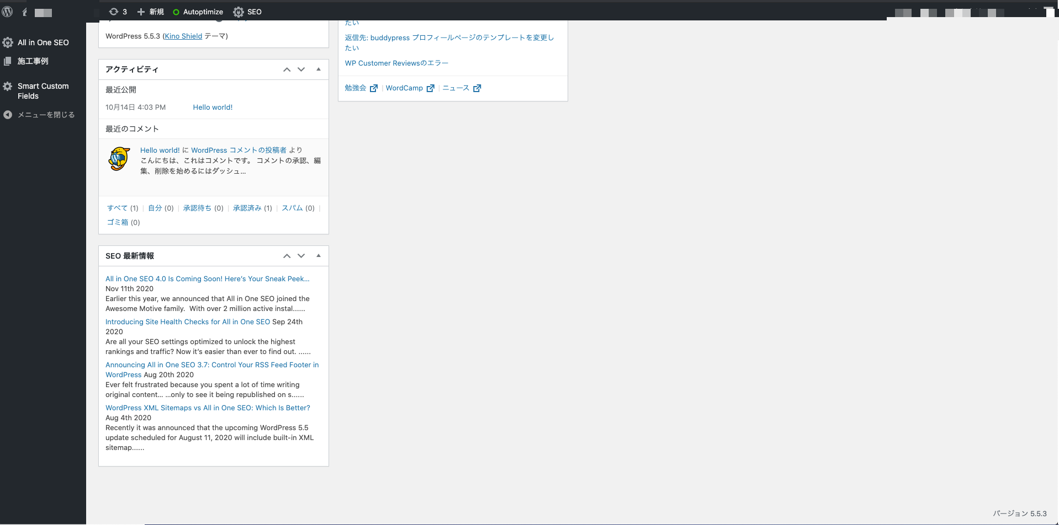Move アクティビティ widget up
Screen dimensions: 1059x525
[287, 69]
